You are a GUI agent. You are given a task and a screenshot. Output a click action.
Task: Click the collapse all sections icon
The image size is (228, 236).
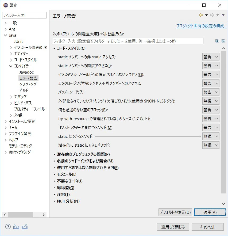tap(223, 41)
